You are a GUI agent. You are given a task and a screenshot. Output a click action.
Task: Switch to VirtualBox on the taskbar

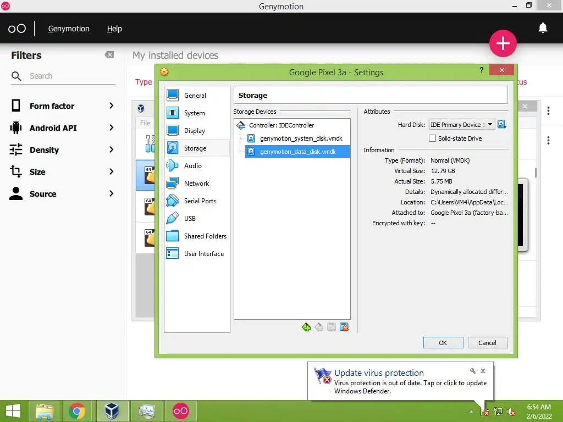click(112, 411)
